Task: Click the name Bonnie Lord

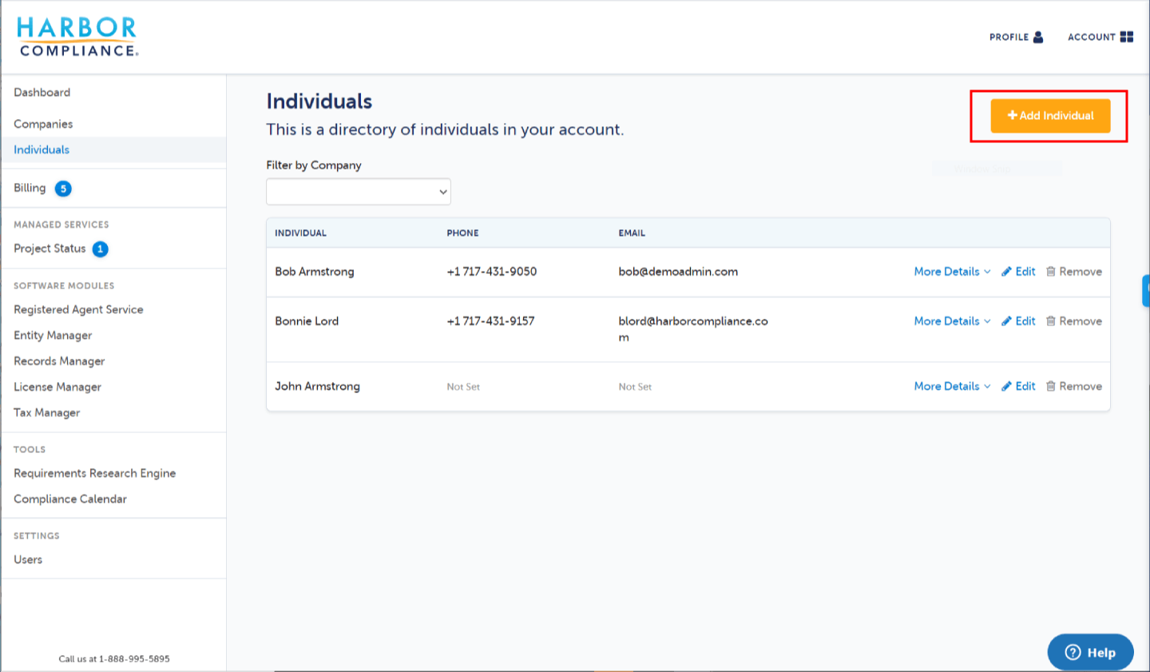Action: pyautogui.click(x=307, y=321)
